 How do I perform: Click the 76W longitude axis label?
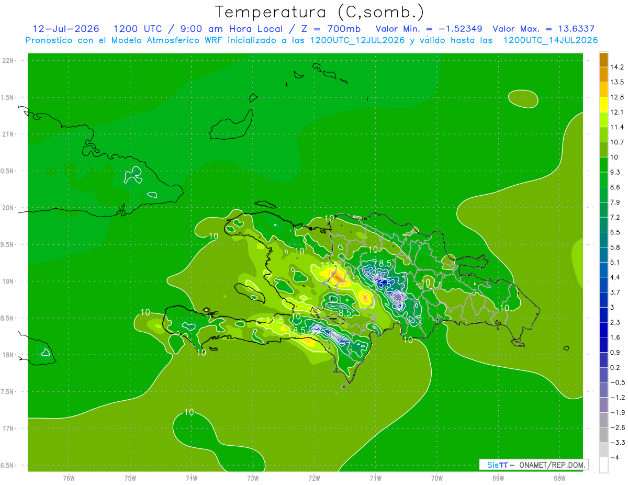[x=69, y=478]
